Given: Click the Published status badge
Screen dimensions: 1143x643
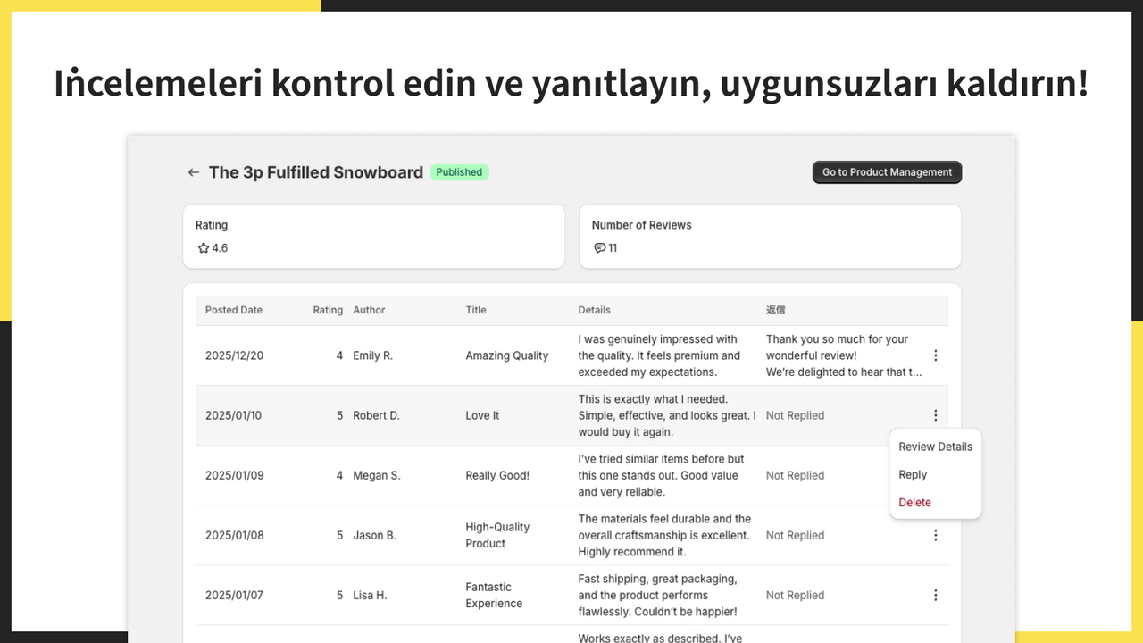Looking at the screenshot, I should pyautogui.click(x=459, y=172).
